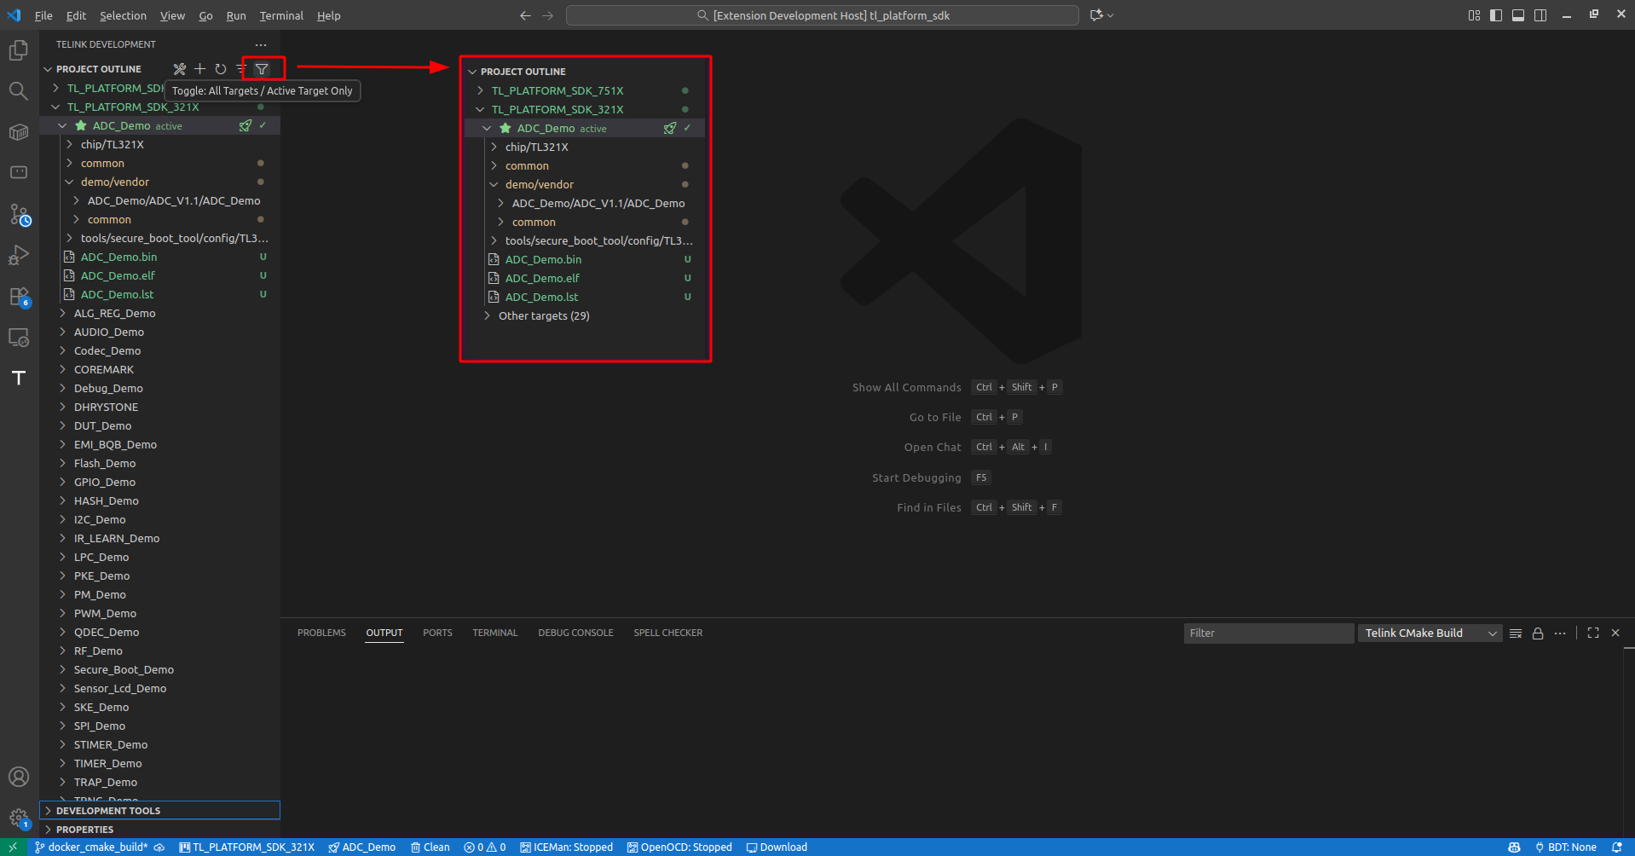
Task: Expand the AUDIO_Demo target
Action: click(x=62, y=332)
